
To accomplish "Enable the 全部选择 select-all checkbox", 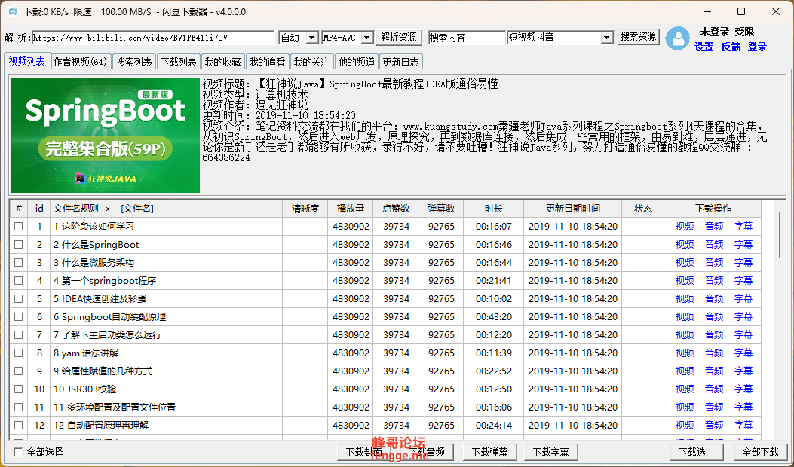I will [18, 452].
